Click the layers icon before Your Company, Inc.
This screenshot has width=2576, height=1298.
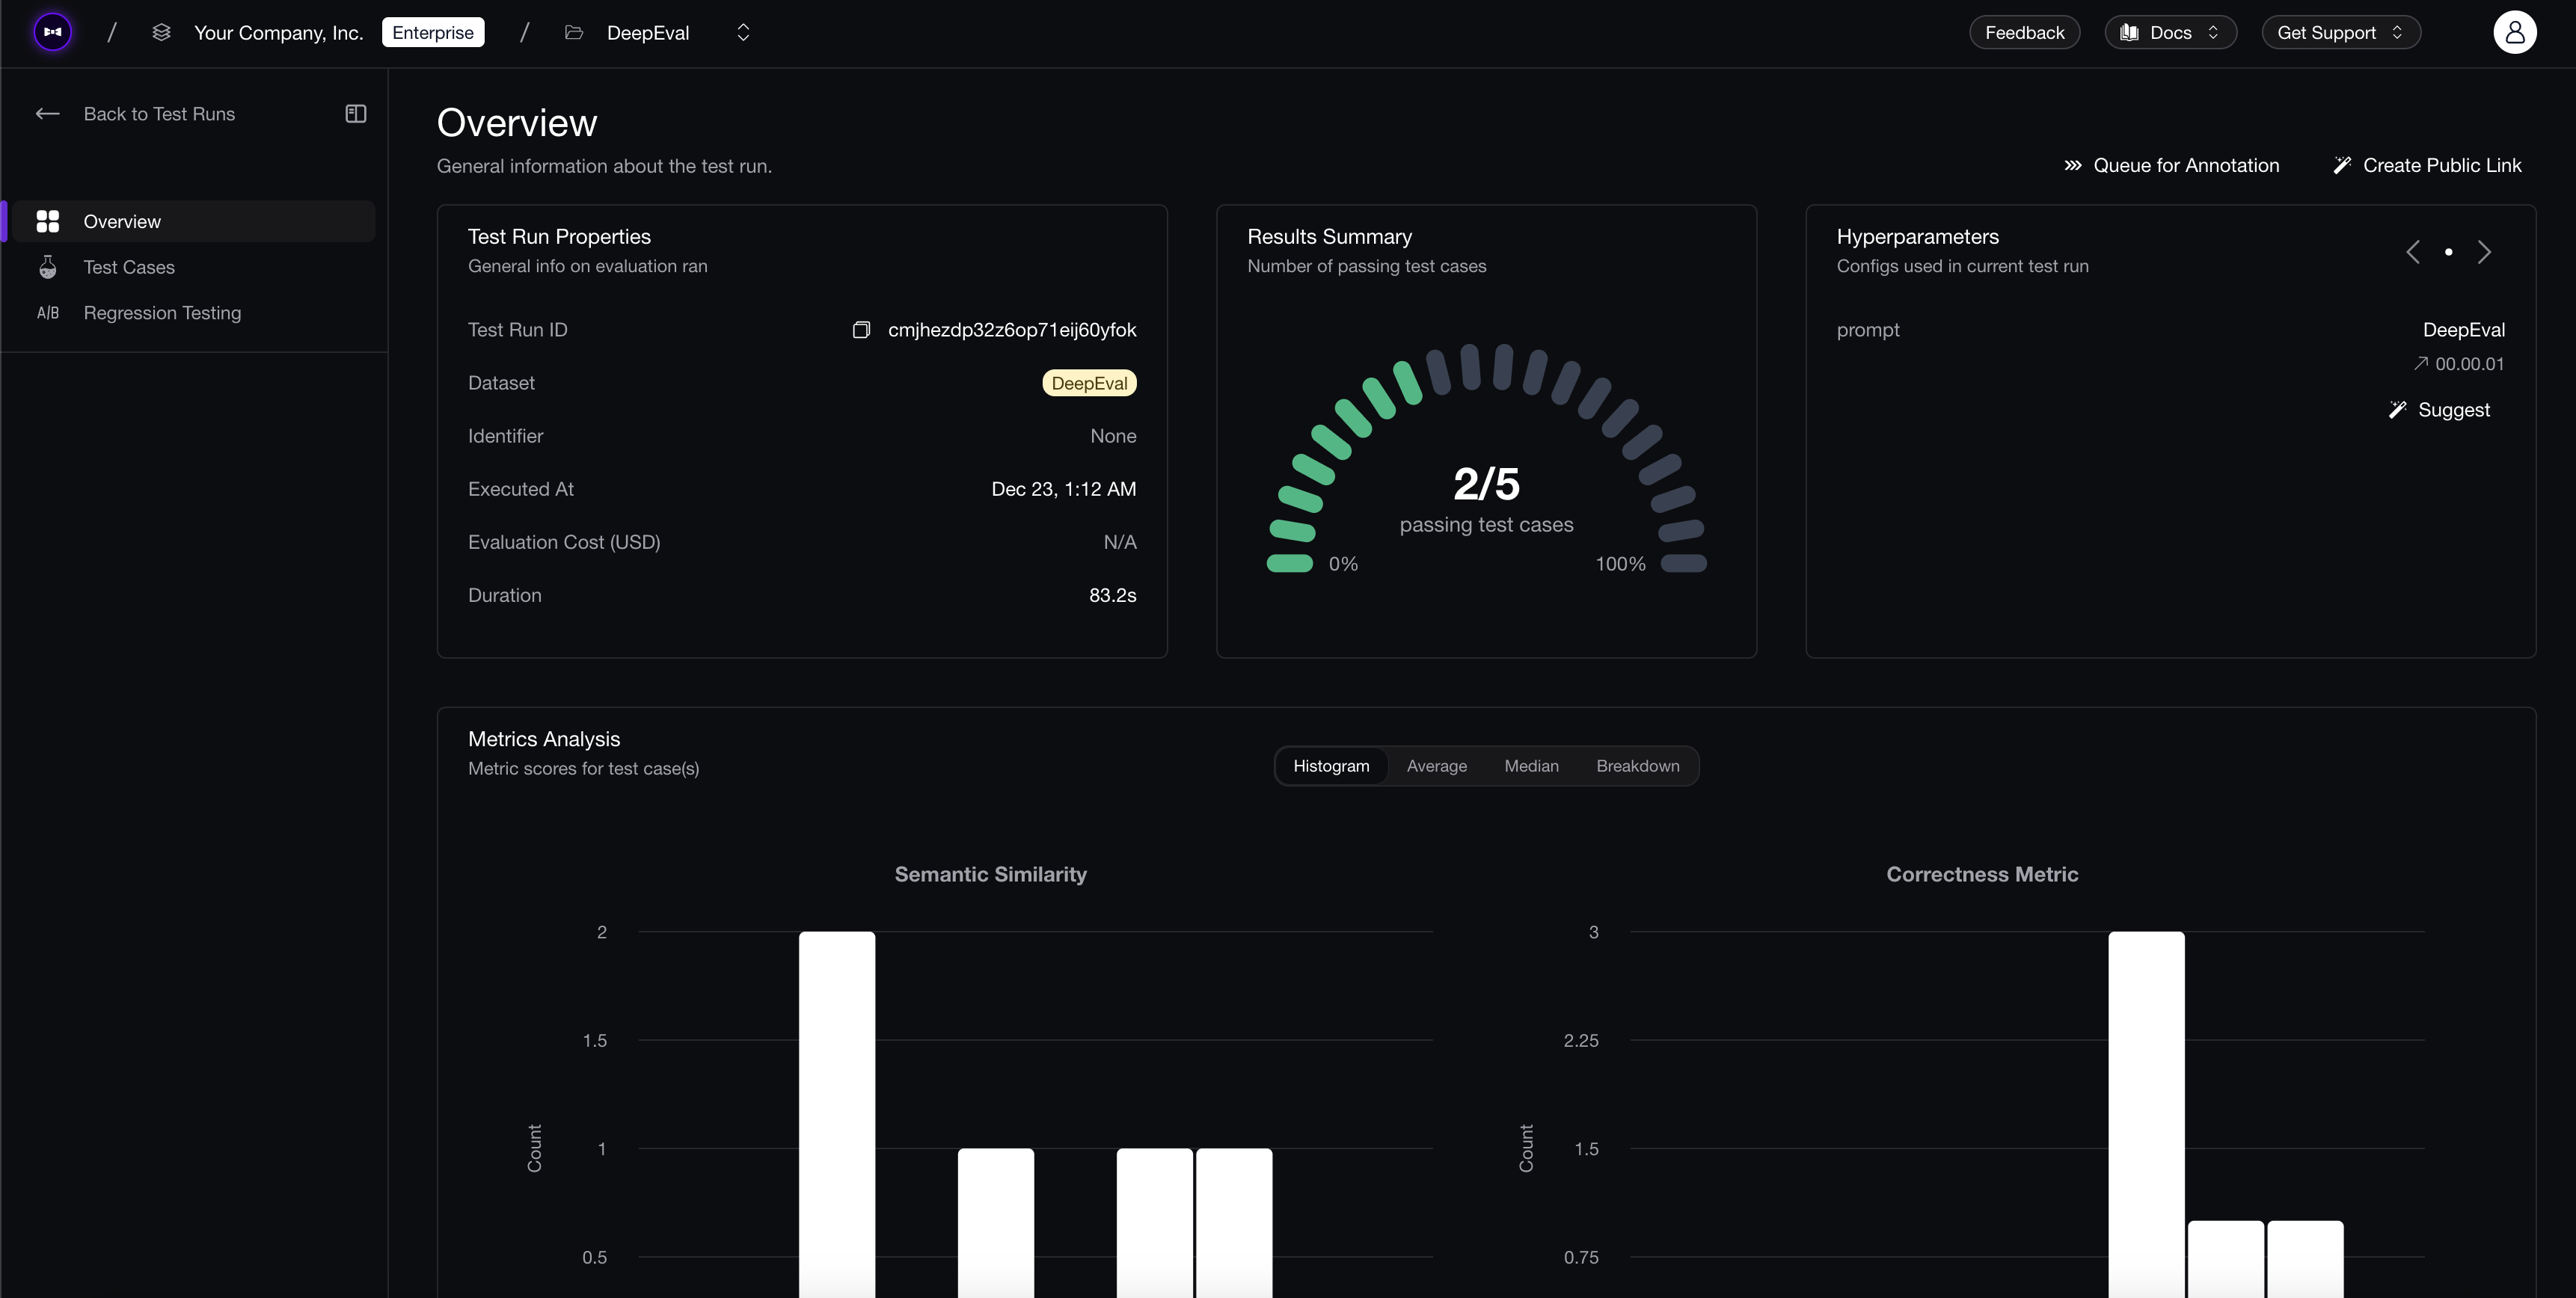tap(160, 31)
